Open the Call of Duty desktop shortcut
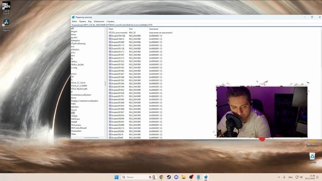This screenshot has width=322, height=181. coord(6,8)
